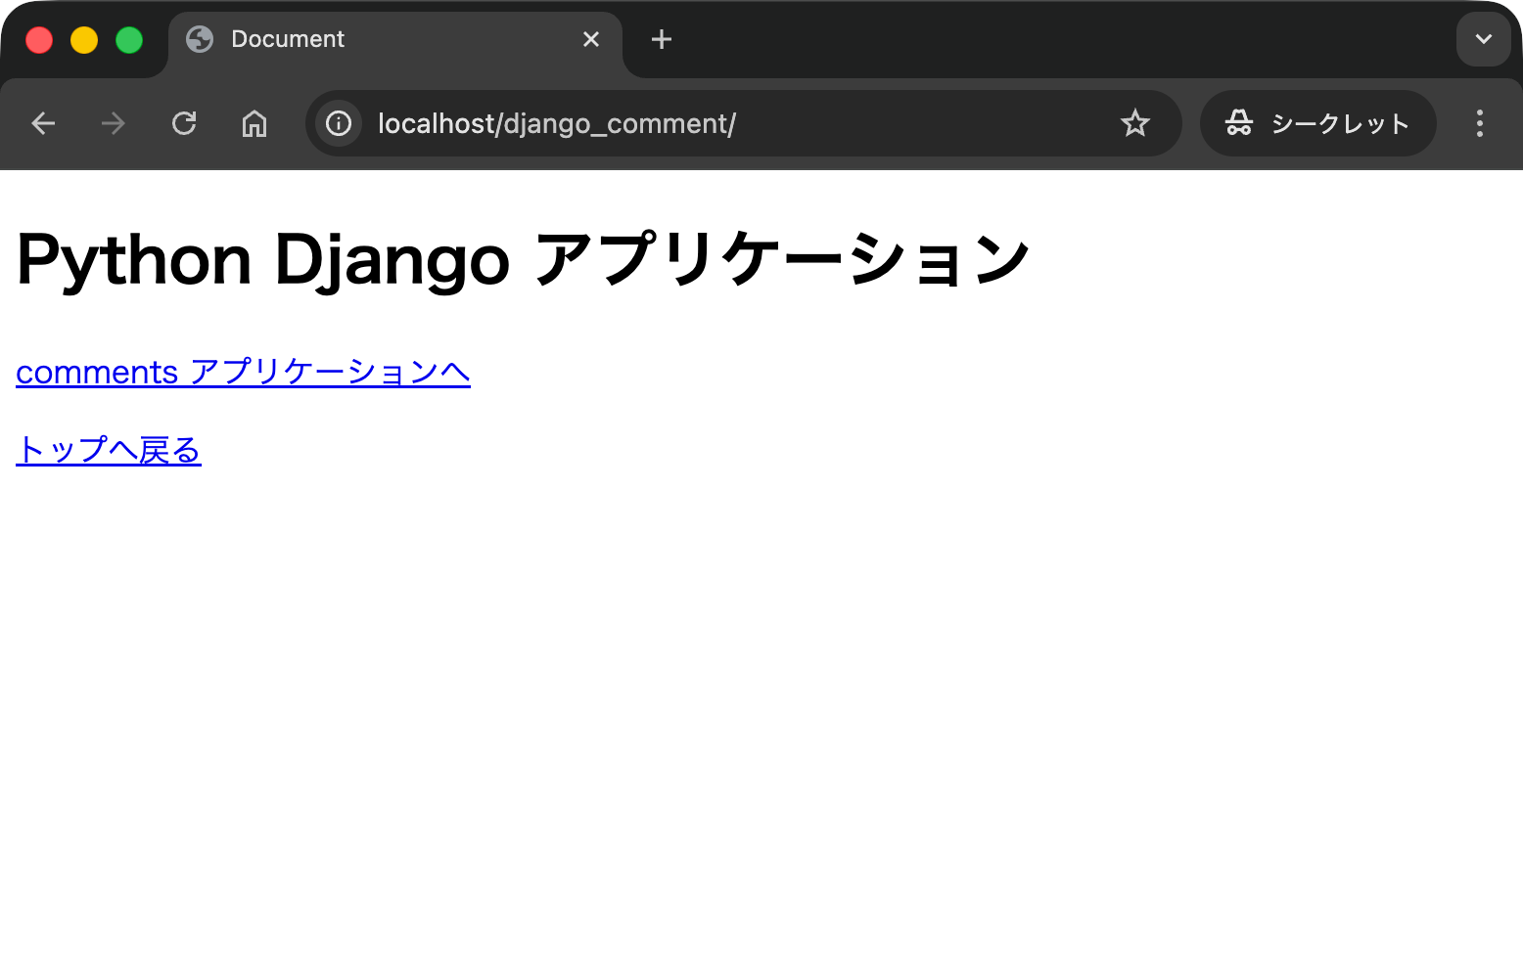Open Chrome's three-dot menu
Image resolution: width=1523 pixels, height=978 pixels.
[x=1480, y=123]
